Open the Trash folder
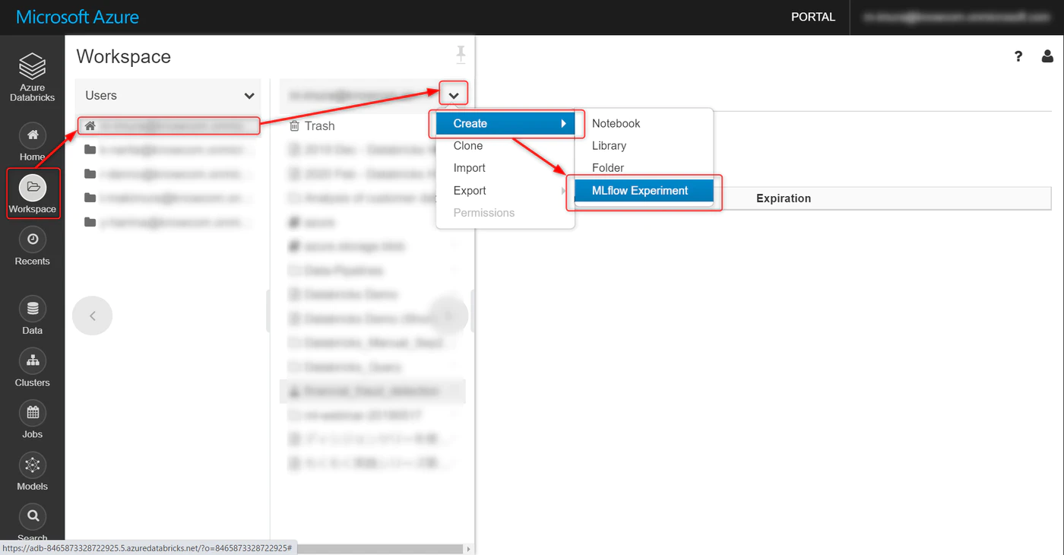The image size is (1064, 555). (x=312, y=126)
